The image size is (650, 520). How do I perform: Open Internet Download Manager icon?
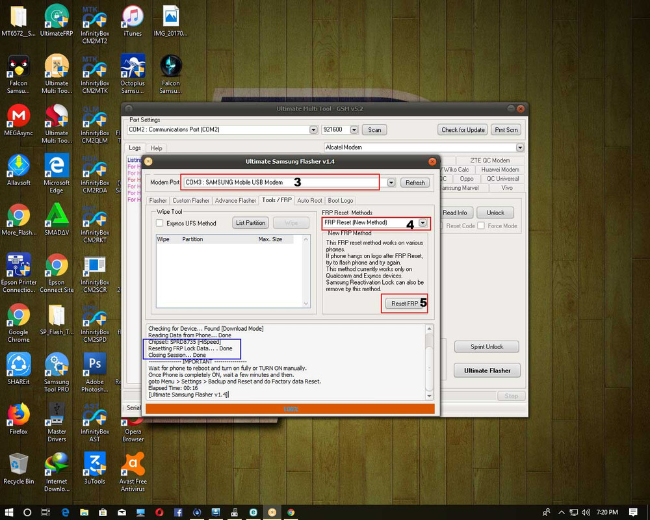[x=57, y=471]
